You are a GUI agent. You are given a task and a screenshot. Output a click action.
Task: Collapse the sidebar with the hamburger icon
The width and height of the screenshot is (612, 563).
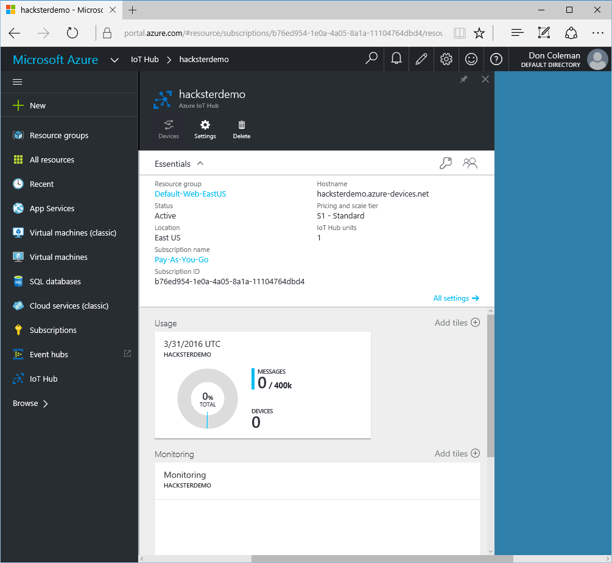pos(17,81)
